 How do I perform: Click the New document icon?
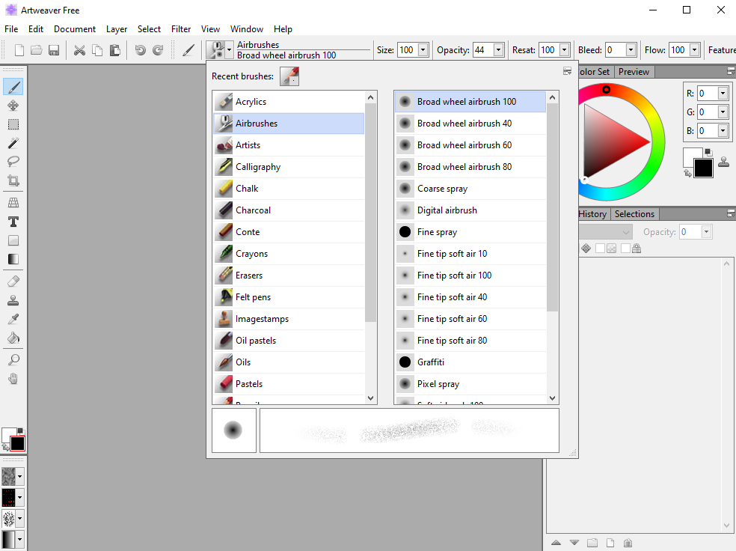pos(19,50)
